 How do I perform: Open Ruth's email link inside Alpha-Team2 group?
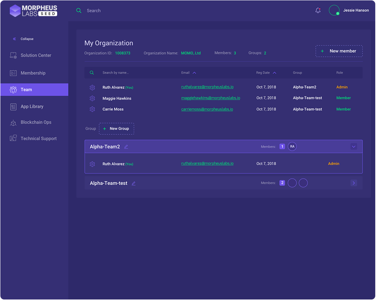[x=208, y=163]
